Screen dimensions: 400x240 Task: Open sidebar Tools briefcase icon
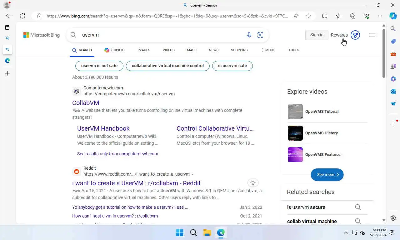pyautogui.click(x=393, y=54)
